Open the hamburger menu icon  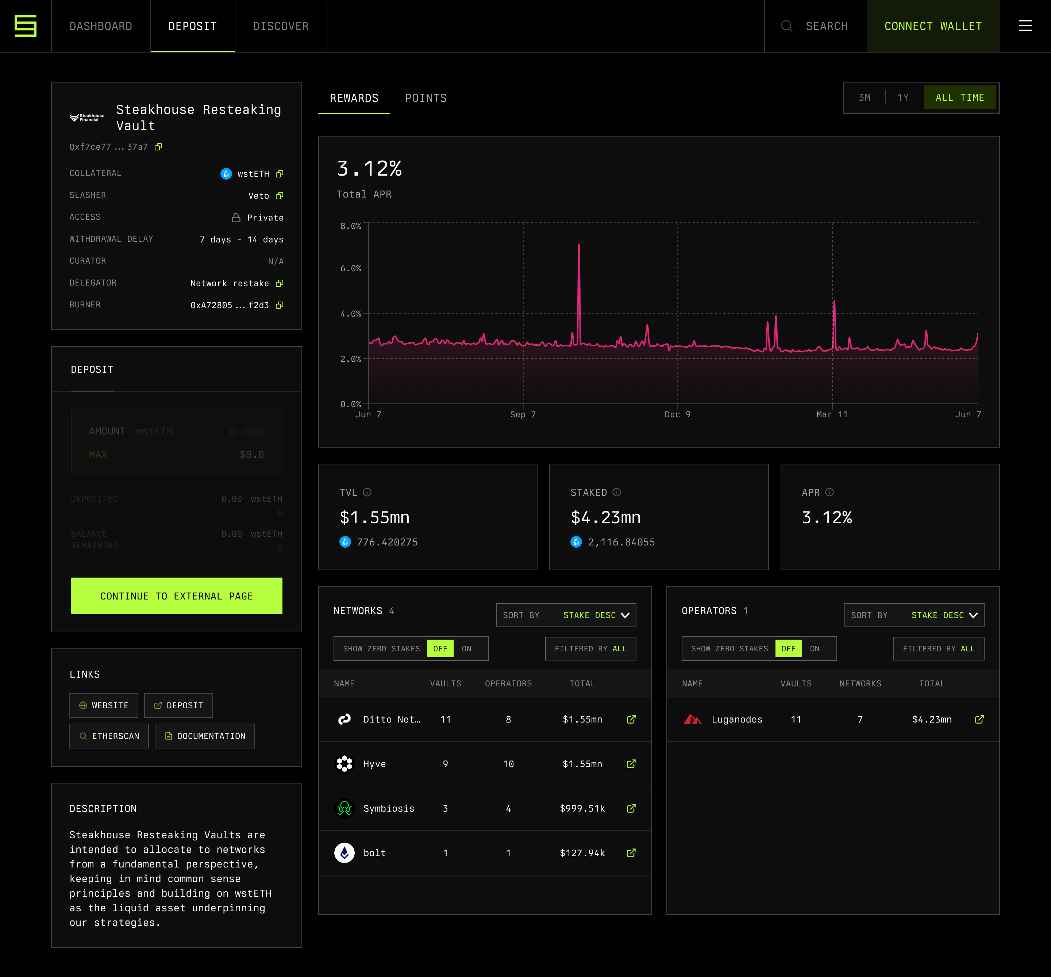click(1025, 26)
